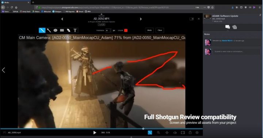
Task: Switch to the versions tab icon
Action: tap(235, 27)
